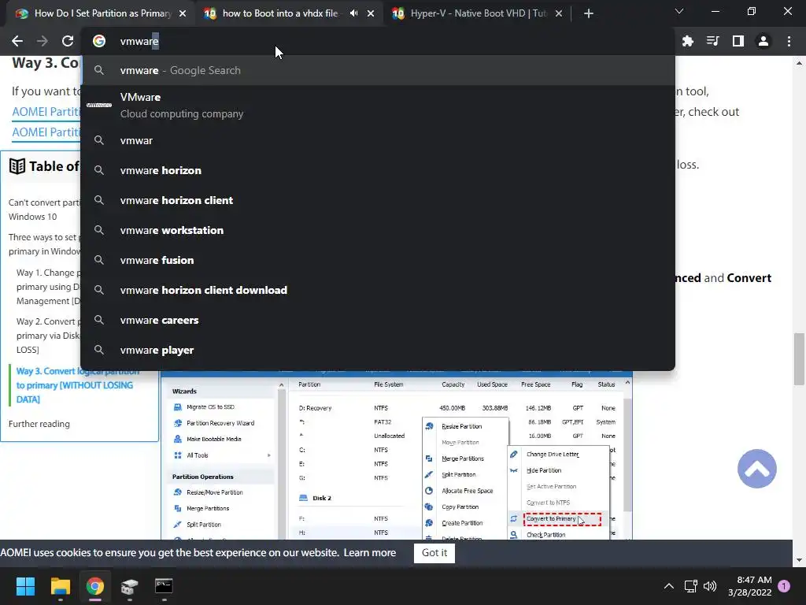Click the address bar containing vmware
Screen dimensions: 806x605
pyautogui.click(x=378, y=41)
